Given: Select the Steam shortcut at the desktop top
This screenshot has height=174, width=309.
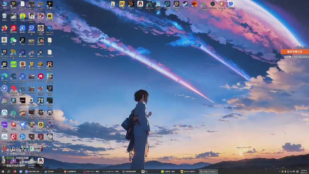Looking at the screenshot, I should pyautogui.click(x=185, y=5).
